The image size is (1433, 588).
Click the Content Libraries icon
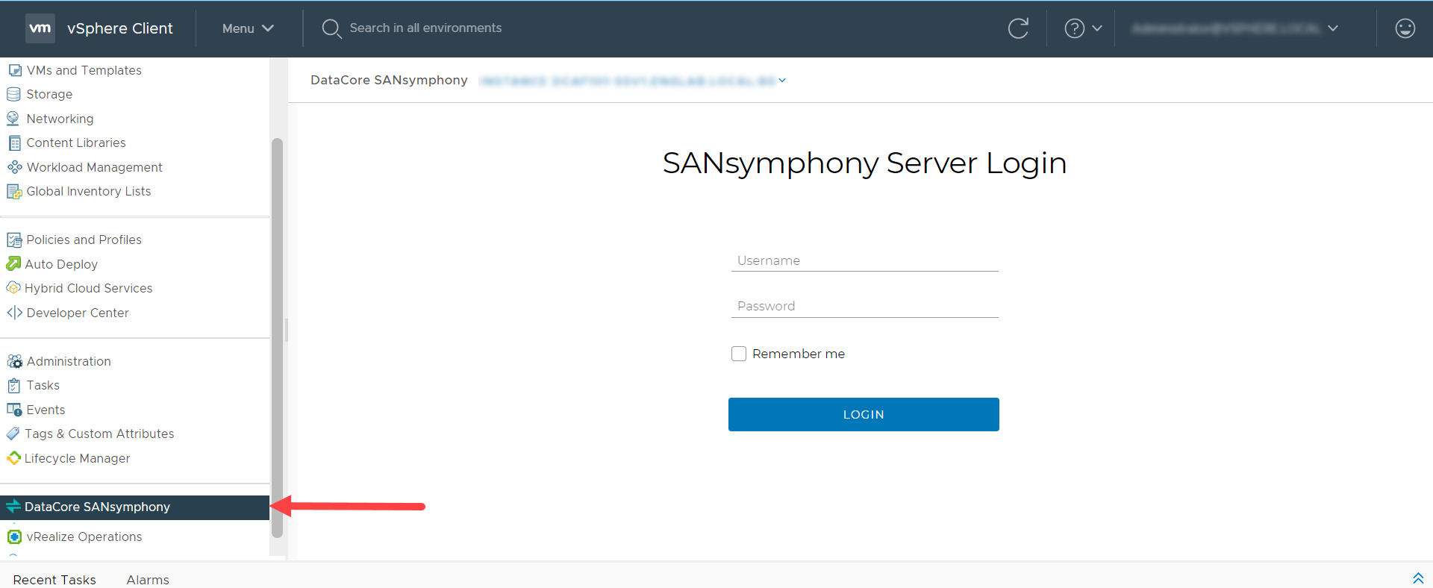tap(14, 143)
